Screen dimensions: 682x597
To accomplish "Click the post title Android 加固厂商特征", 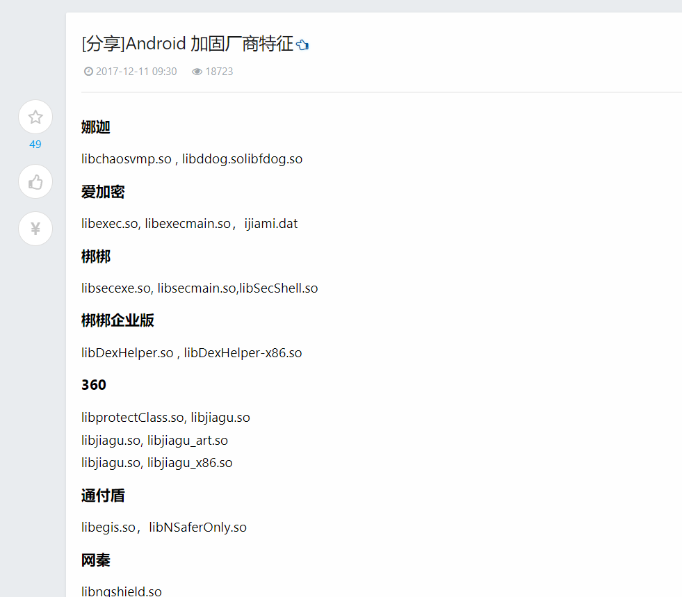I will [x=188, y=44].
